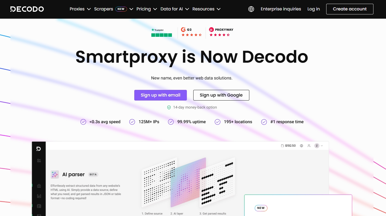Click the NEW badge beside Scrapers
The height and width of the screenshot is (216, 386).
click(x=121, y=9)
